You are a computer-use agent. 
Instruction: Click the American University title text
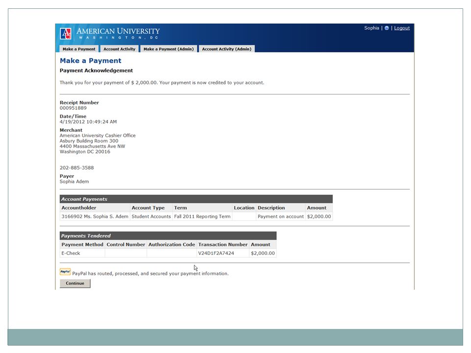pyautogui.click(x=118, y=31)
